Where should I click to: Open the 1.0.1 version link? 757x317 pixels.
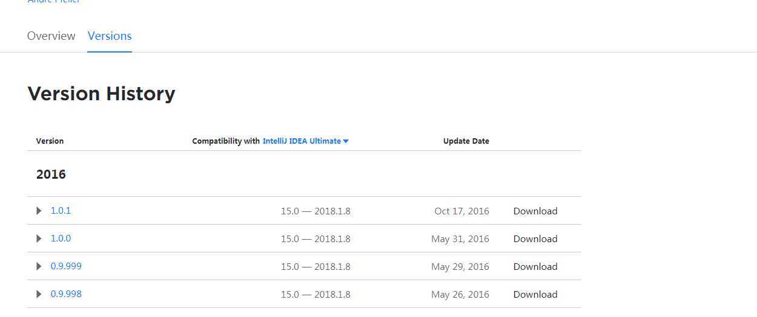(x=61, y=211)
